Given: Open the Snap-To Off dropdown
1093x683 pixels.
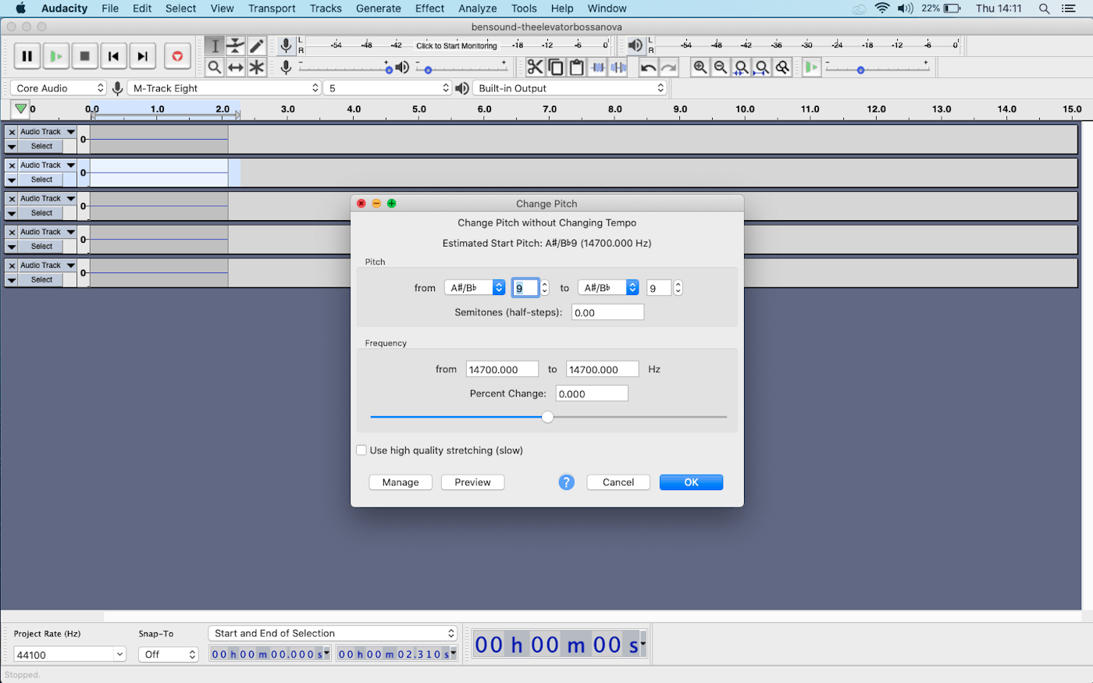Looking at the screenshot, I should tap(169, 655).
